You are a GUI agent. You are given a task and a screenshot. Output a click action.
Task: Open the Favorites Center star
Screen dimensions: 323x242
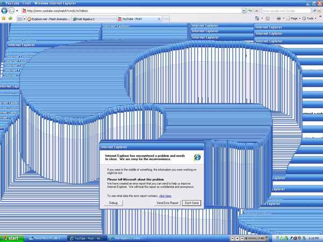pyautogui.click(x=4, y=18)
